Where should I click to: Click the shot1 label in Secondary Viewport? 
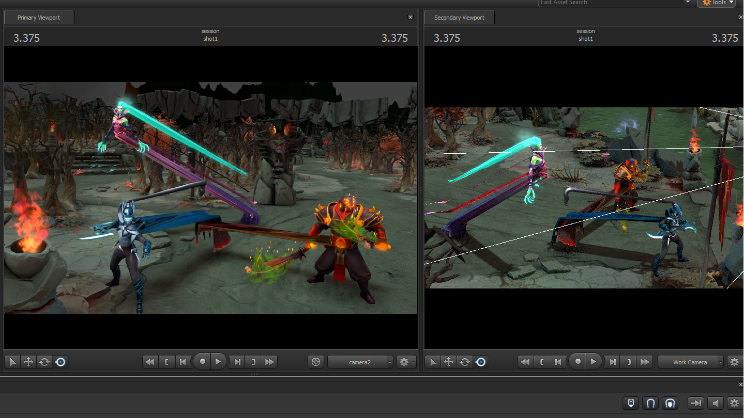tap(586, 39)
